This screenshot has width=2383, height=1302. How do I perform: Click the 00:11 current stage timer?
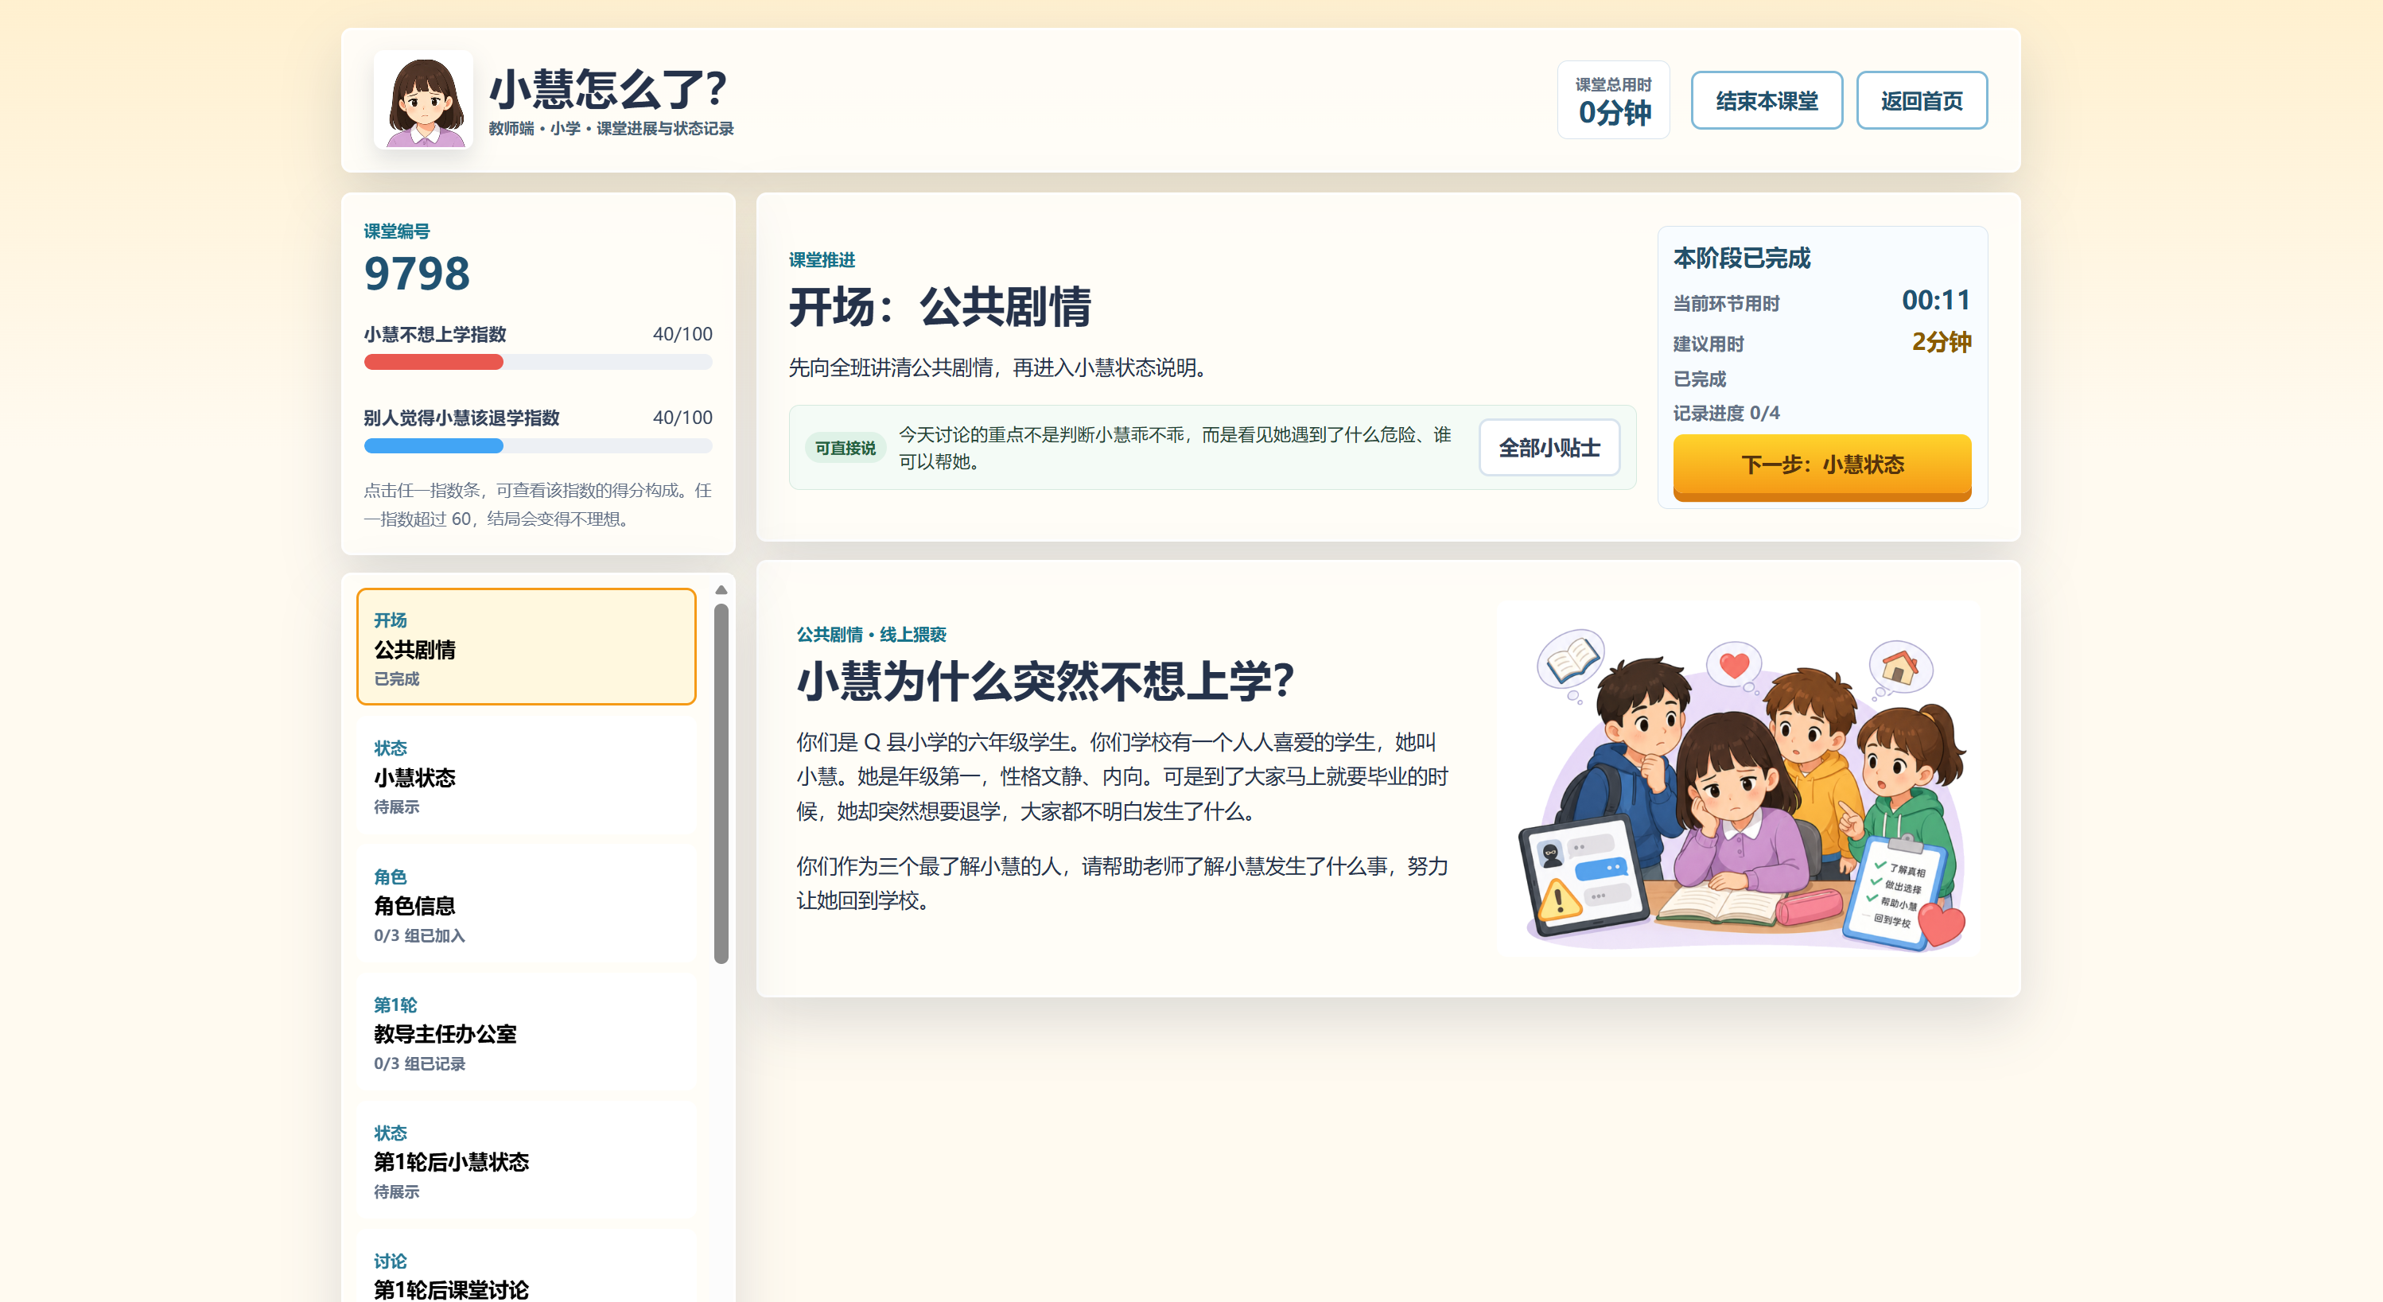pyautogui.click(x=1935, y=301)
